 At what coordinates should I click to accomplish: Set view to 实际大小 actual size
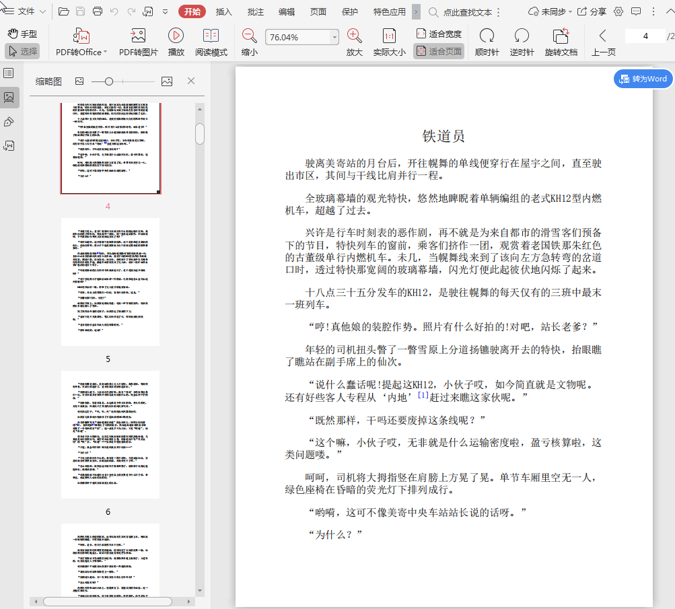(x=389, y=42)
